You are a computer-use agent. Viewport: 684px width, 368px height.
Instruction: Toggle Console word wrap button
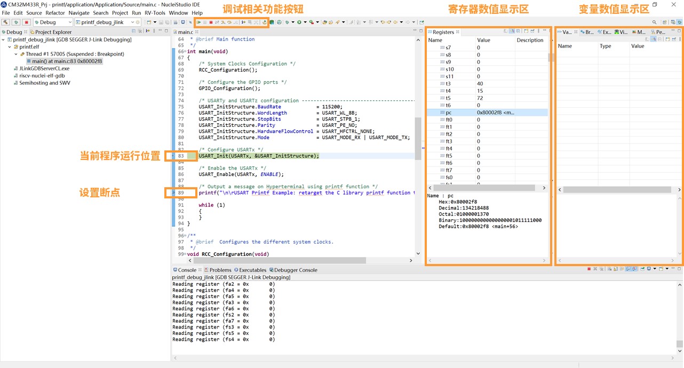click(622, 269)
